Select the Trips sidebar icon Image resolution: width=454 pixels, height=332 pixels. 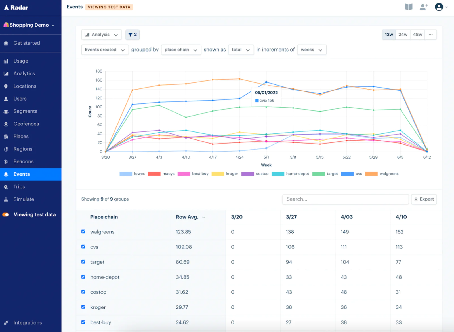point(6,187)
